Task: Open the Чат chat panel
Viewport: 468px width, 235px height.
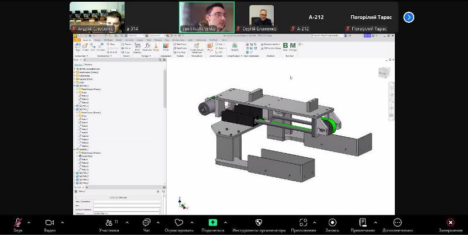Action: (x=146, y=223)
